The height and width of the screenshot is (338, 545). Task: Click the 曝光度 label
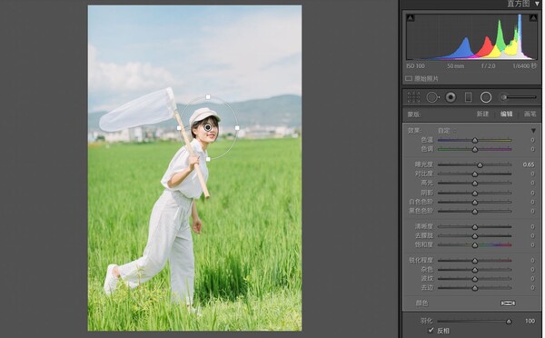(423, 164)
